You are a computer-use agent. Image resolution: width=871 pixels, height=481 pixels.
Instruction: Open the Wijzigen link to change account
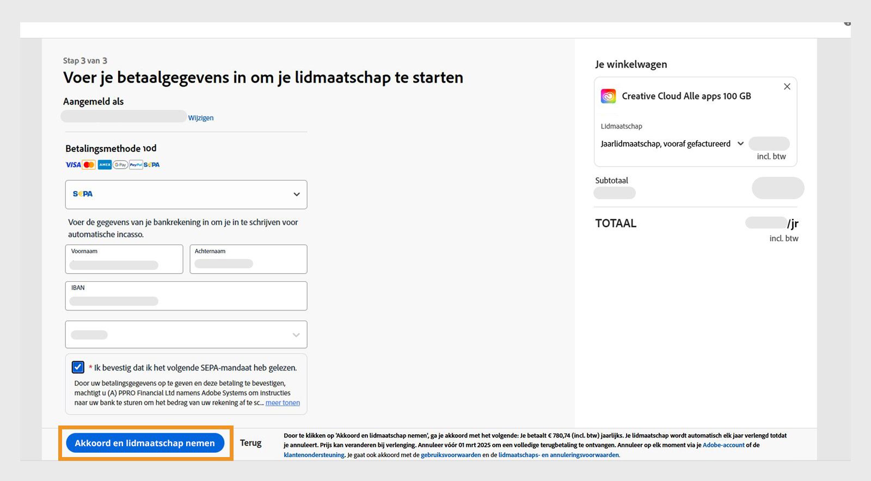(201, 118)
